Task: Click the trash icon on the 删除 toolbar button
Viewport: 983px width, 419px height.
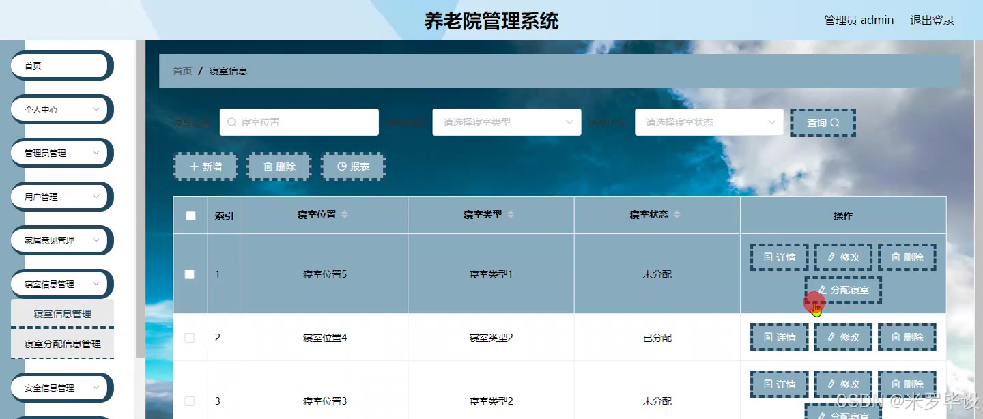Action: pos(268,166)
